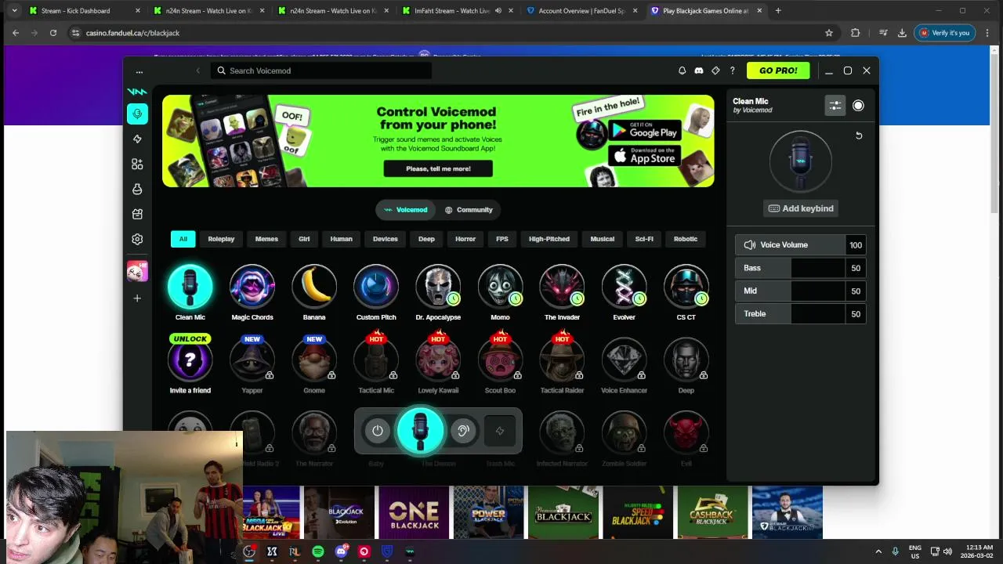This screenshot has width=1003, height=564.
Task: Select the Robotic category filter
Action: coord(686,239)
